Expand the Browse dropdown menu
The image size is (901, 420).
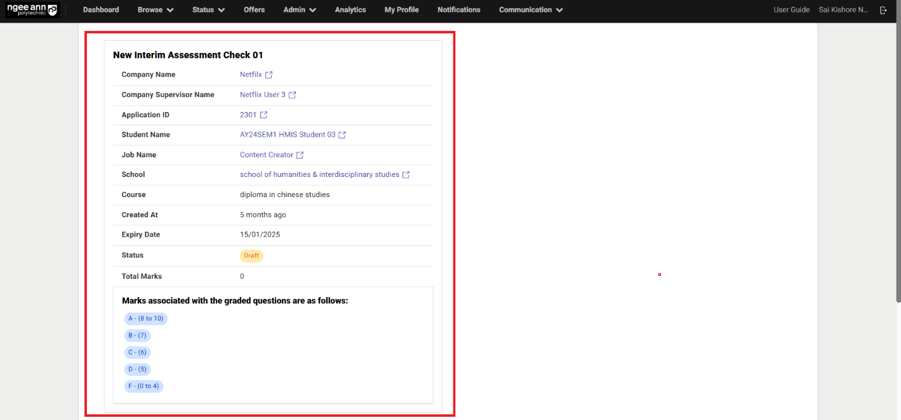(x=155, y=9)
